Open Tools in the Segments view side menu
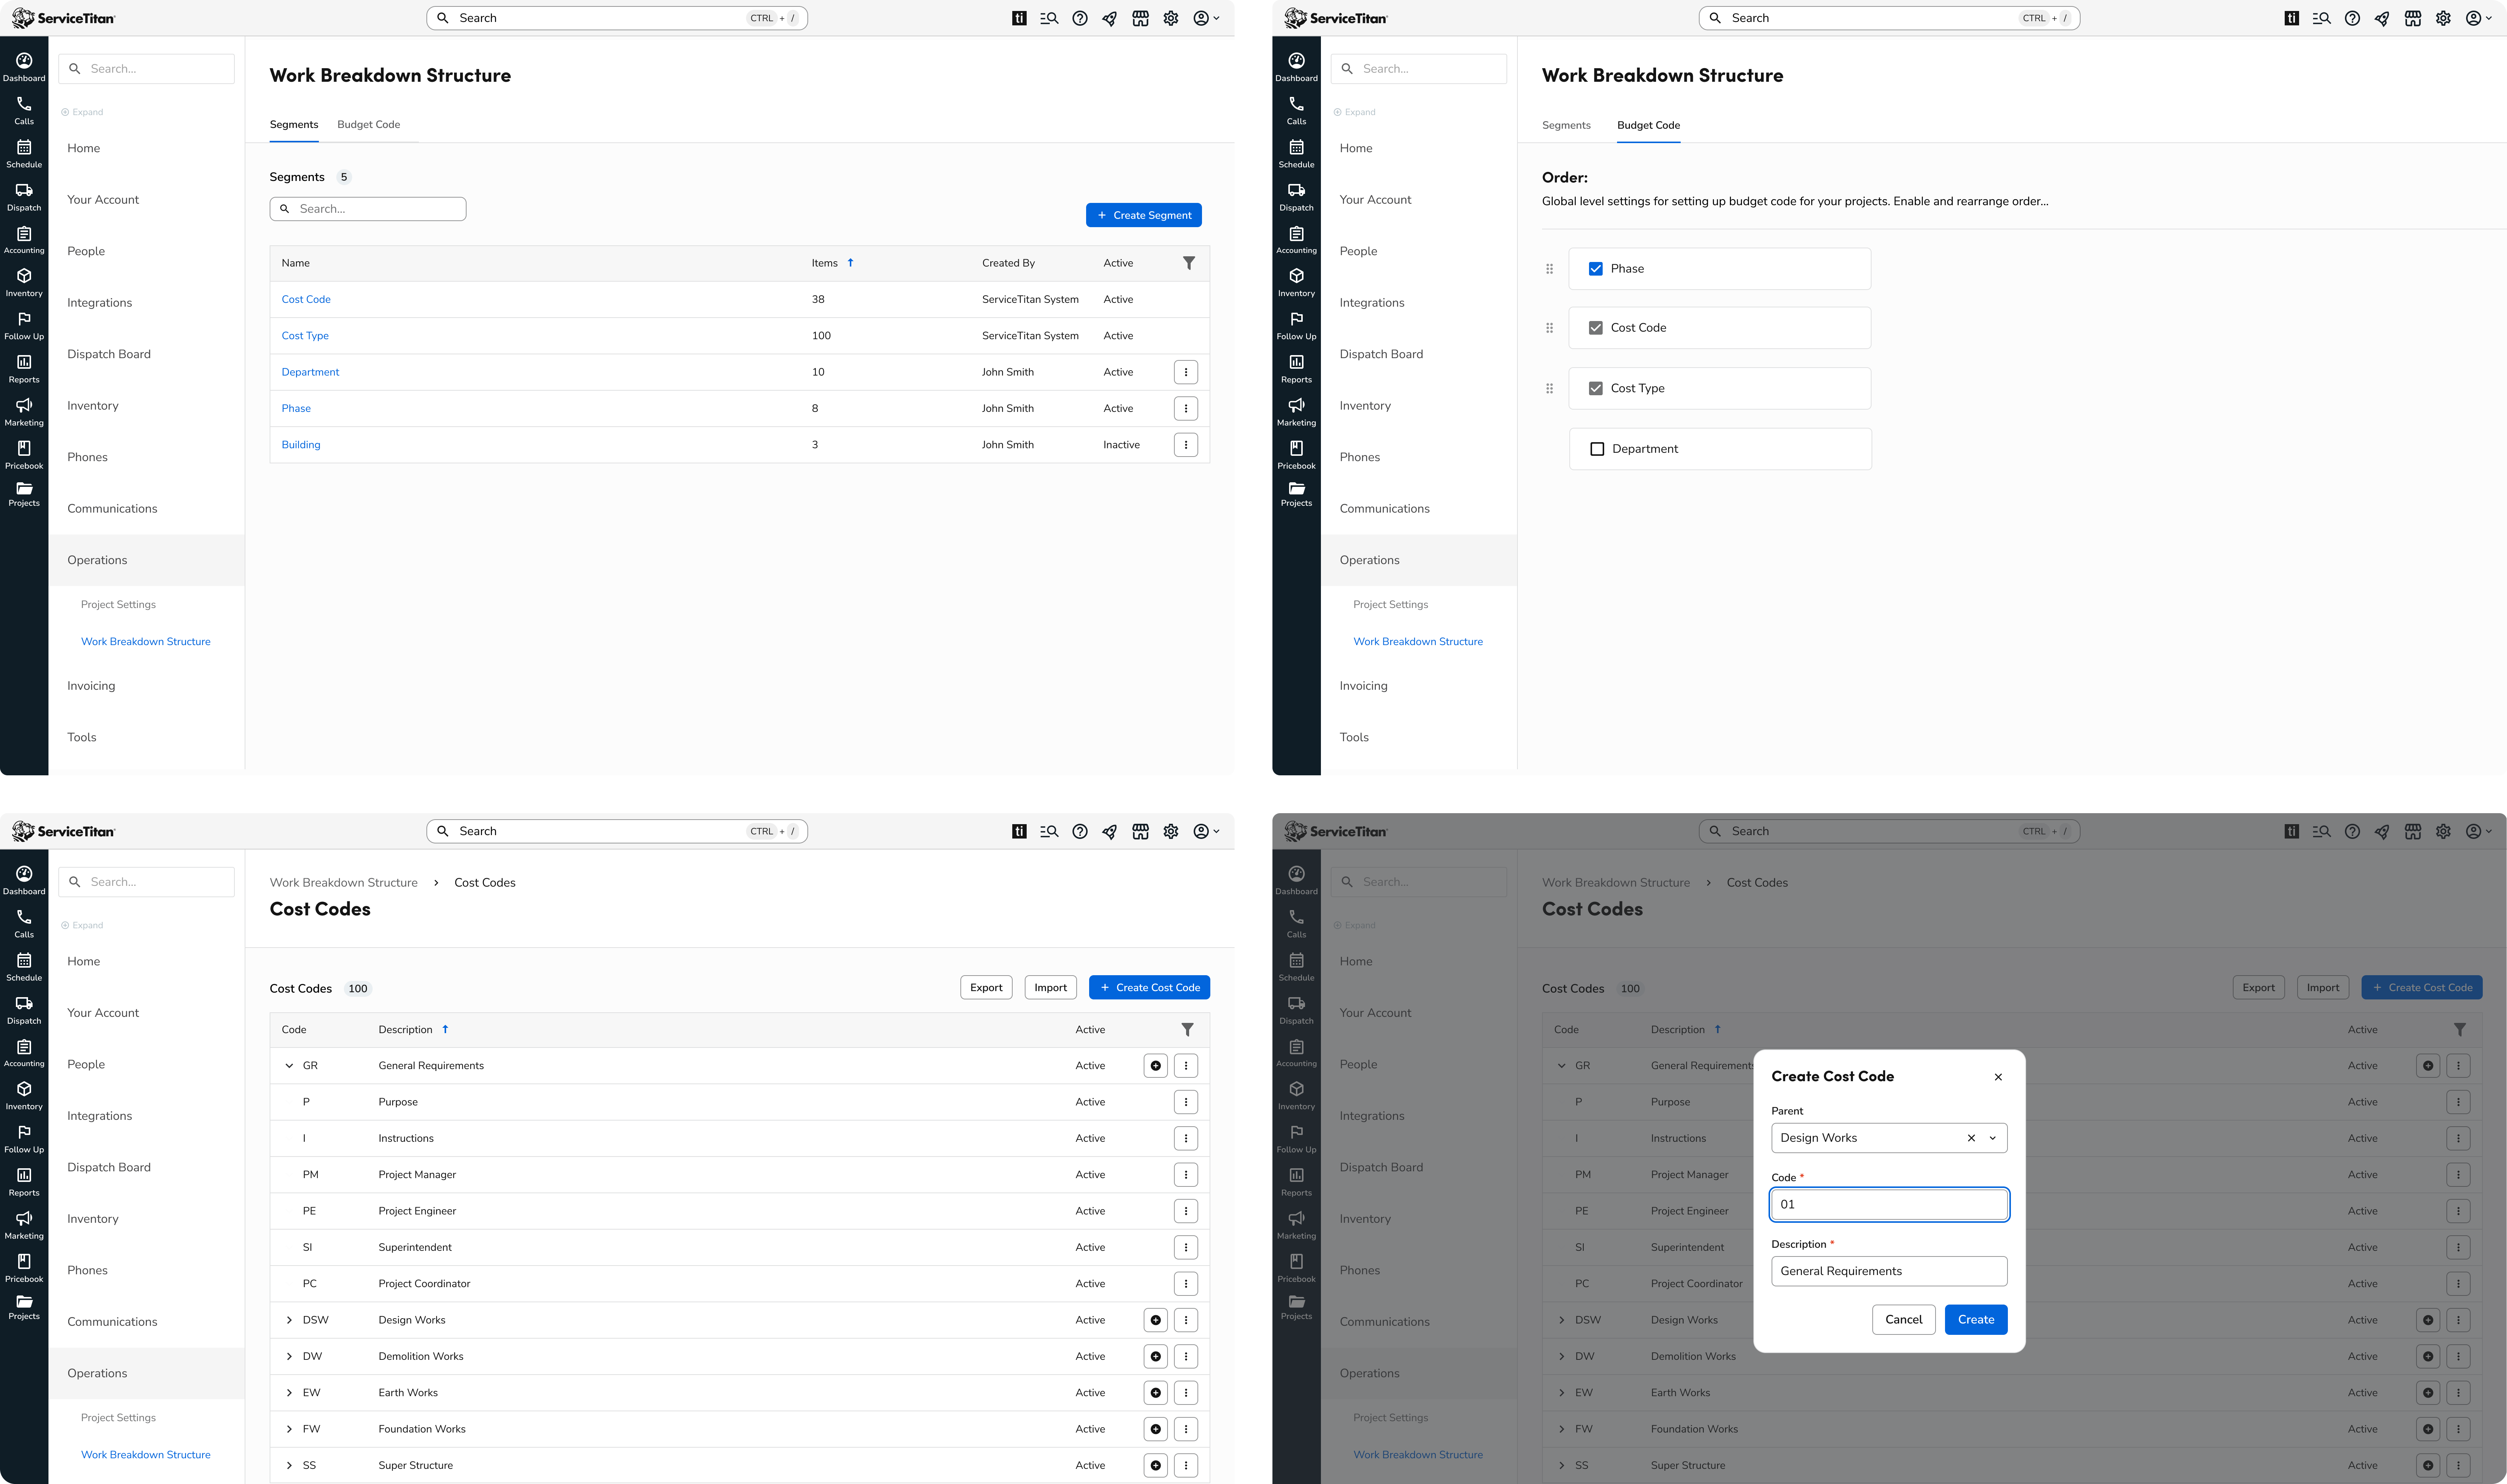Viewport: 2507px width, 1484px height. click(82, 738)
